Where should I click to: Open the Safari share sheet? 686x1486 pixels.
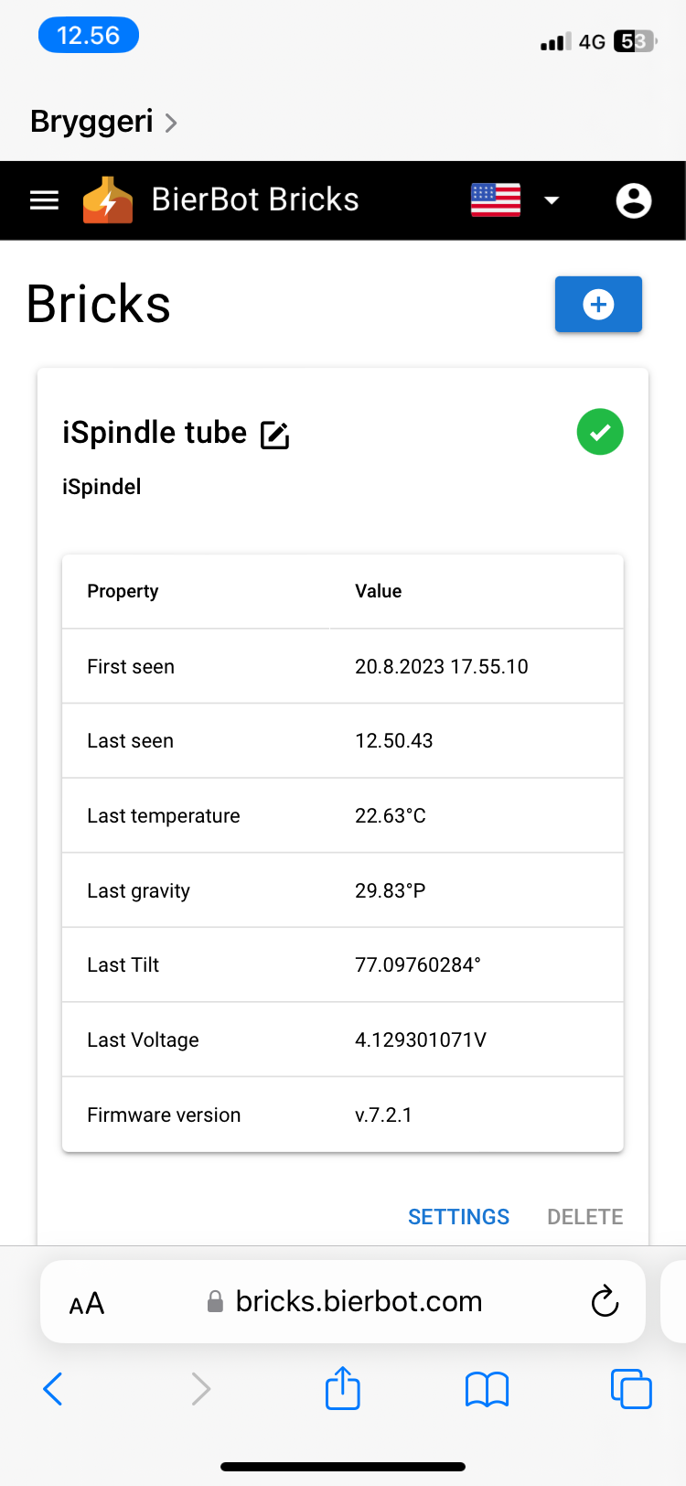(x=343, y=1387)
